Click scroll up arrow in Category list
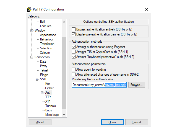177x133 pixels. [64, 22]
